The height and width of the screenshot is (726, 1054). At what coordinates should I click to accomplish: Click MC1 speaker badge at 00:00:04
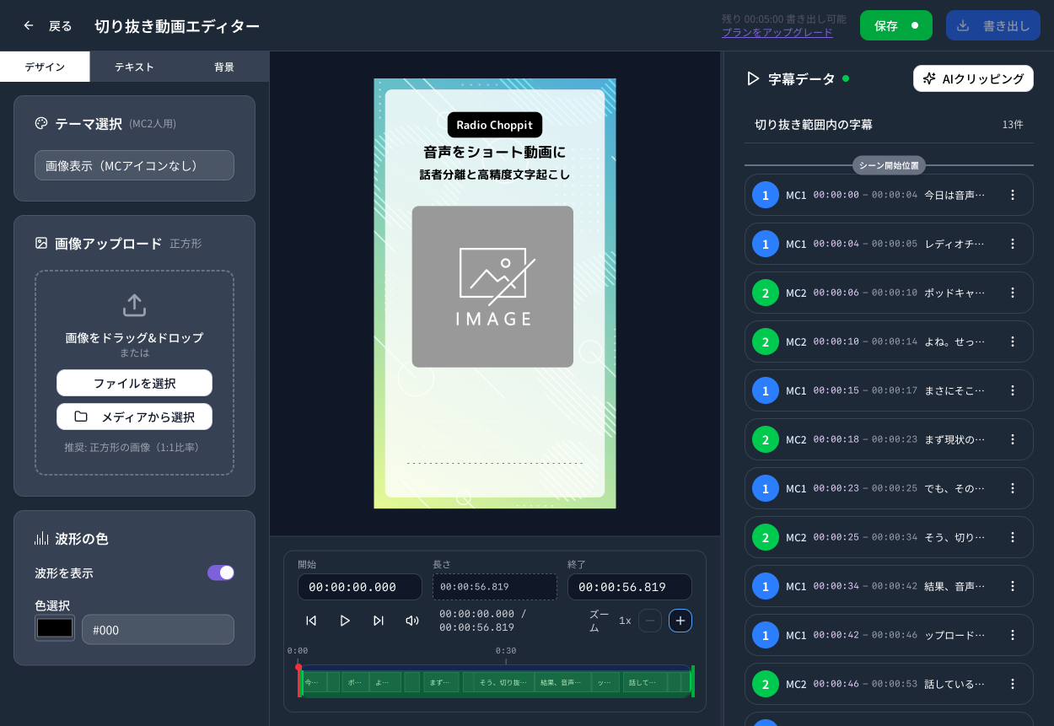tap(766, 244)
